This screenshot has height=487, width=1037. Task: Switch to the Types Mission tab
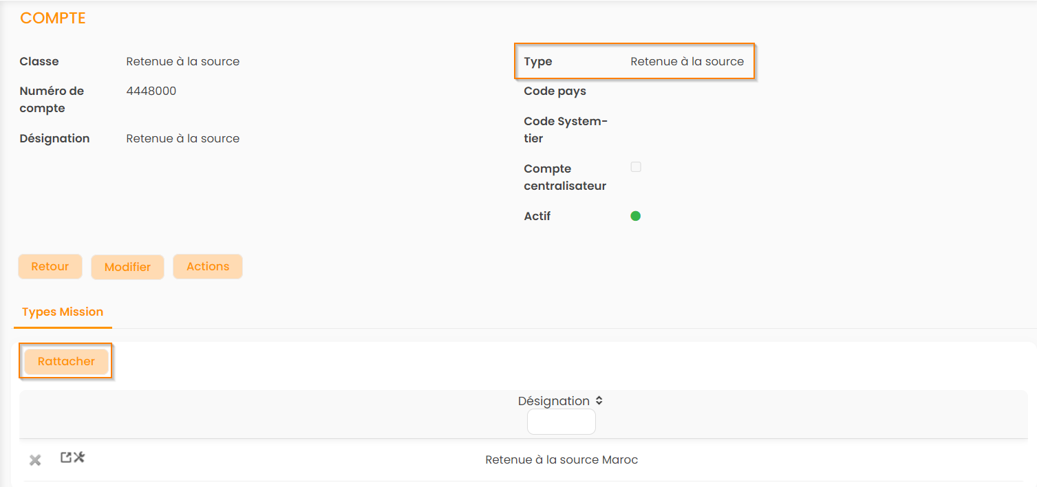(63, 312)
